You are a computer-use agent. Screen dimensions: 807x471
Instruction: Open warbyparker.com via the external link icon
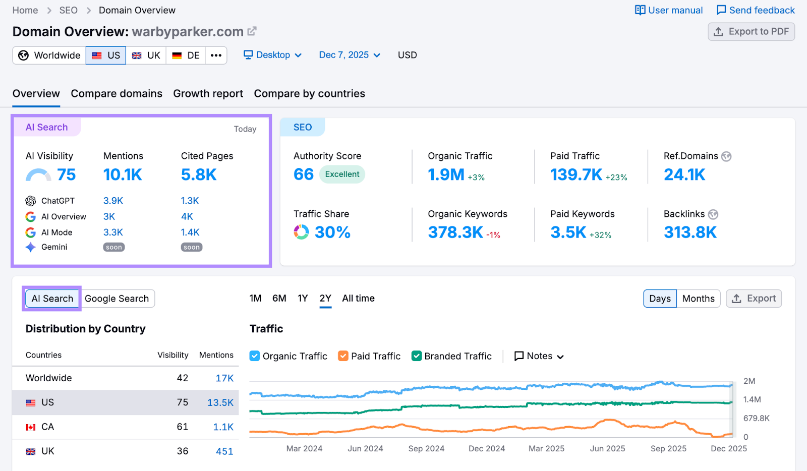click(x=252, y=31)
